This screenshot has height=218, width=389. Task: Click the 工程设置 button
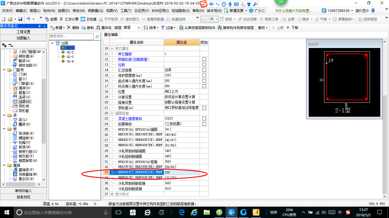tap(23, 32)
